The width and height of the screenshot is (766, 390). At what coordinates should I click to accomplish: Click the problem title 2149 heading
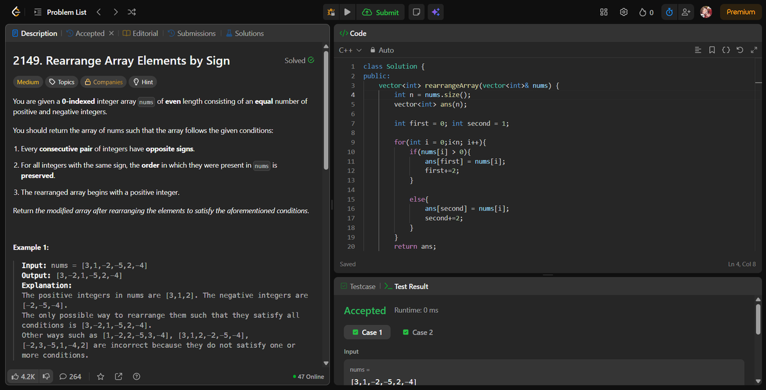coord(121,61)
